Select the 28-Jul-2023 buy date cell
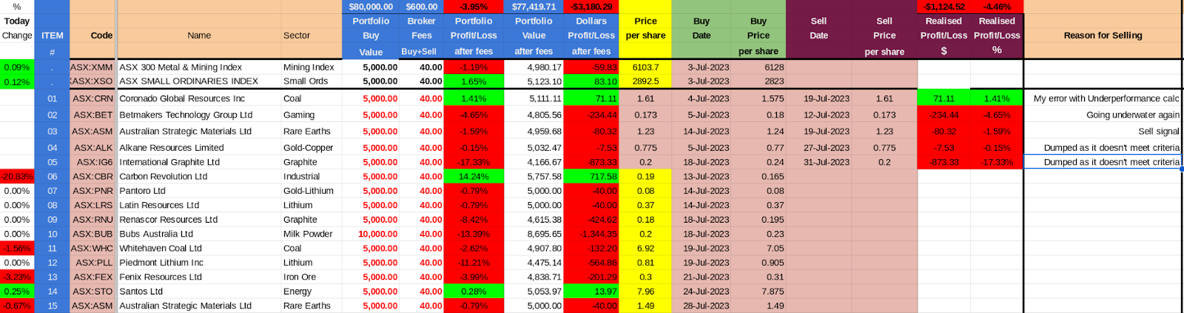 [702, 306]
